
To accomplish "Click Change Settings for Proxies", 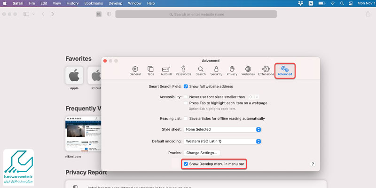I will [202, 153].
